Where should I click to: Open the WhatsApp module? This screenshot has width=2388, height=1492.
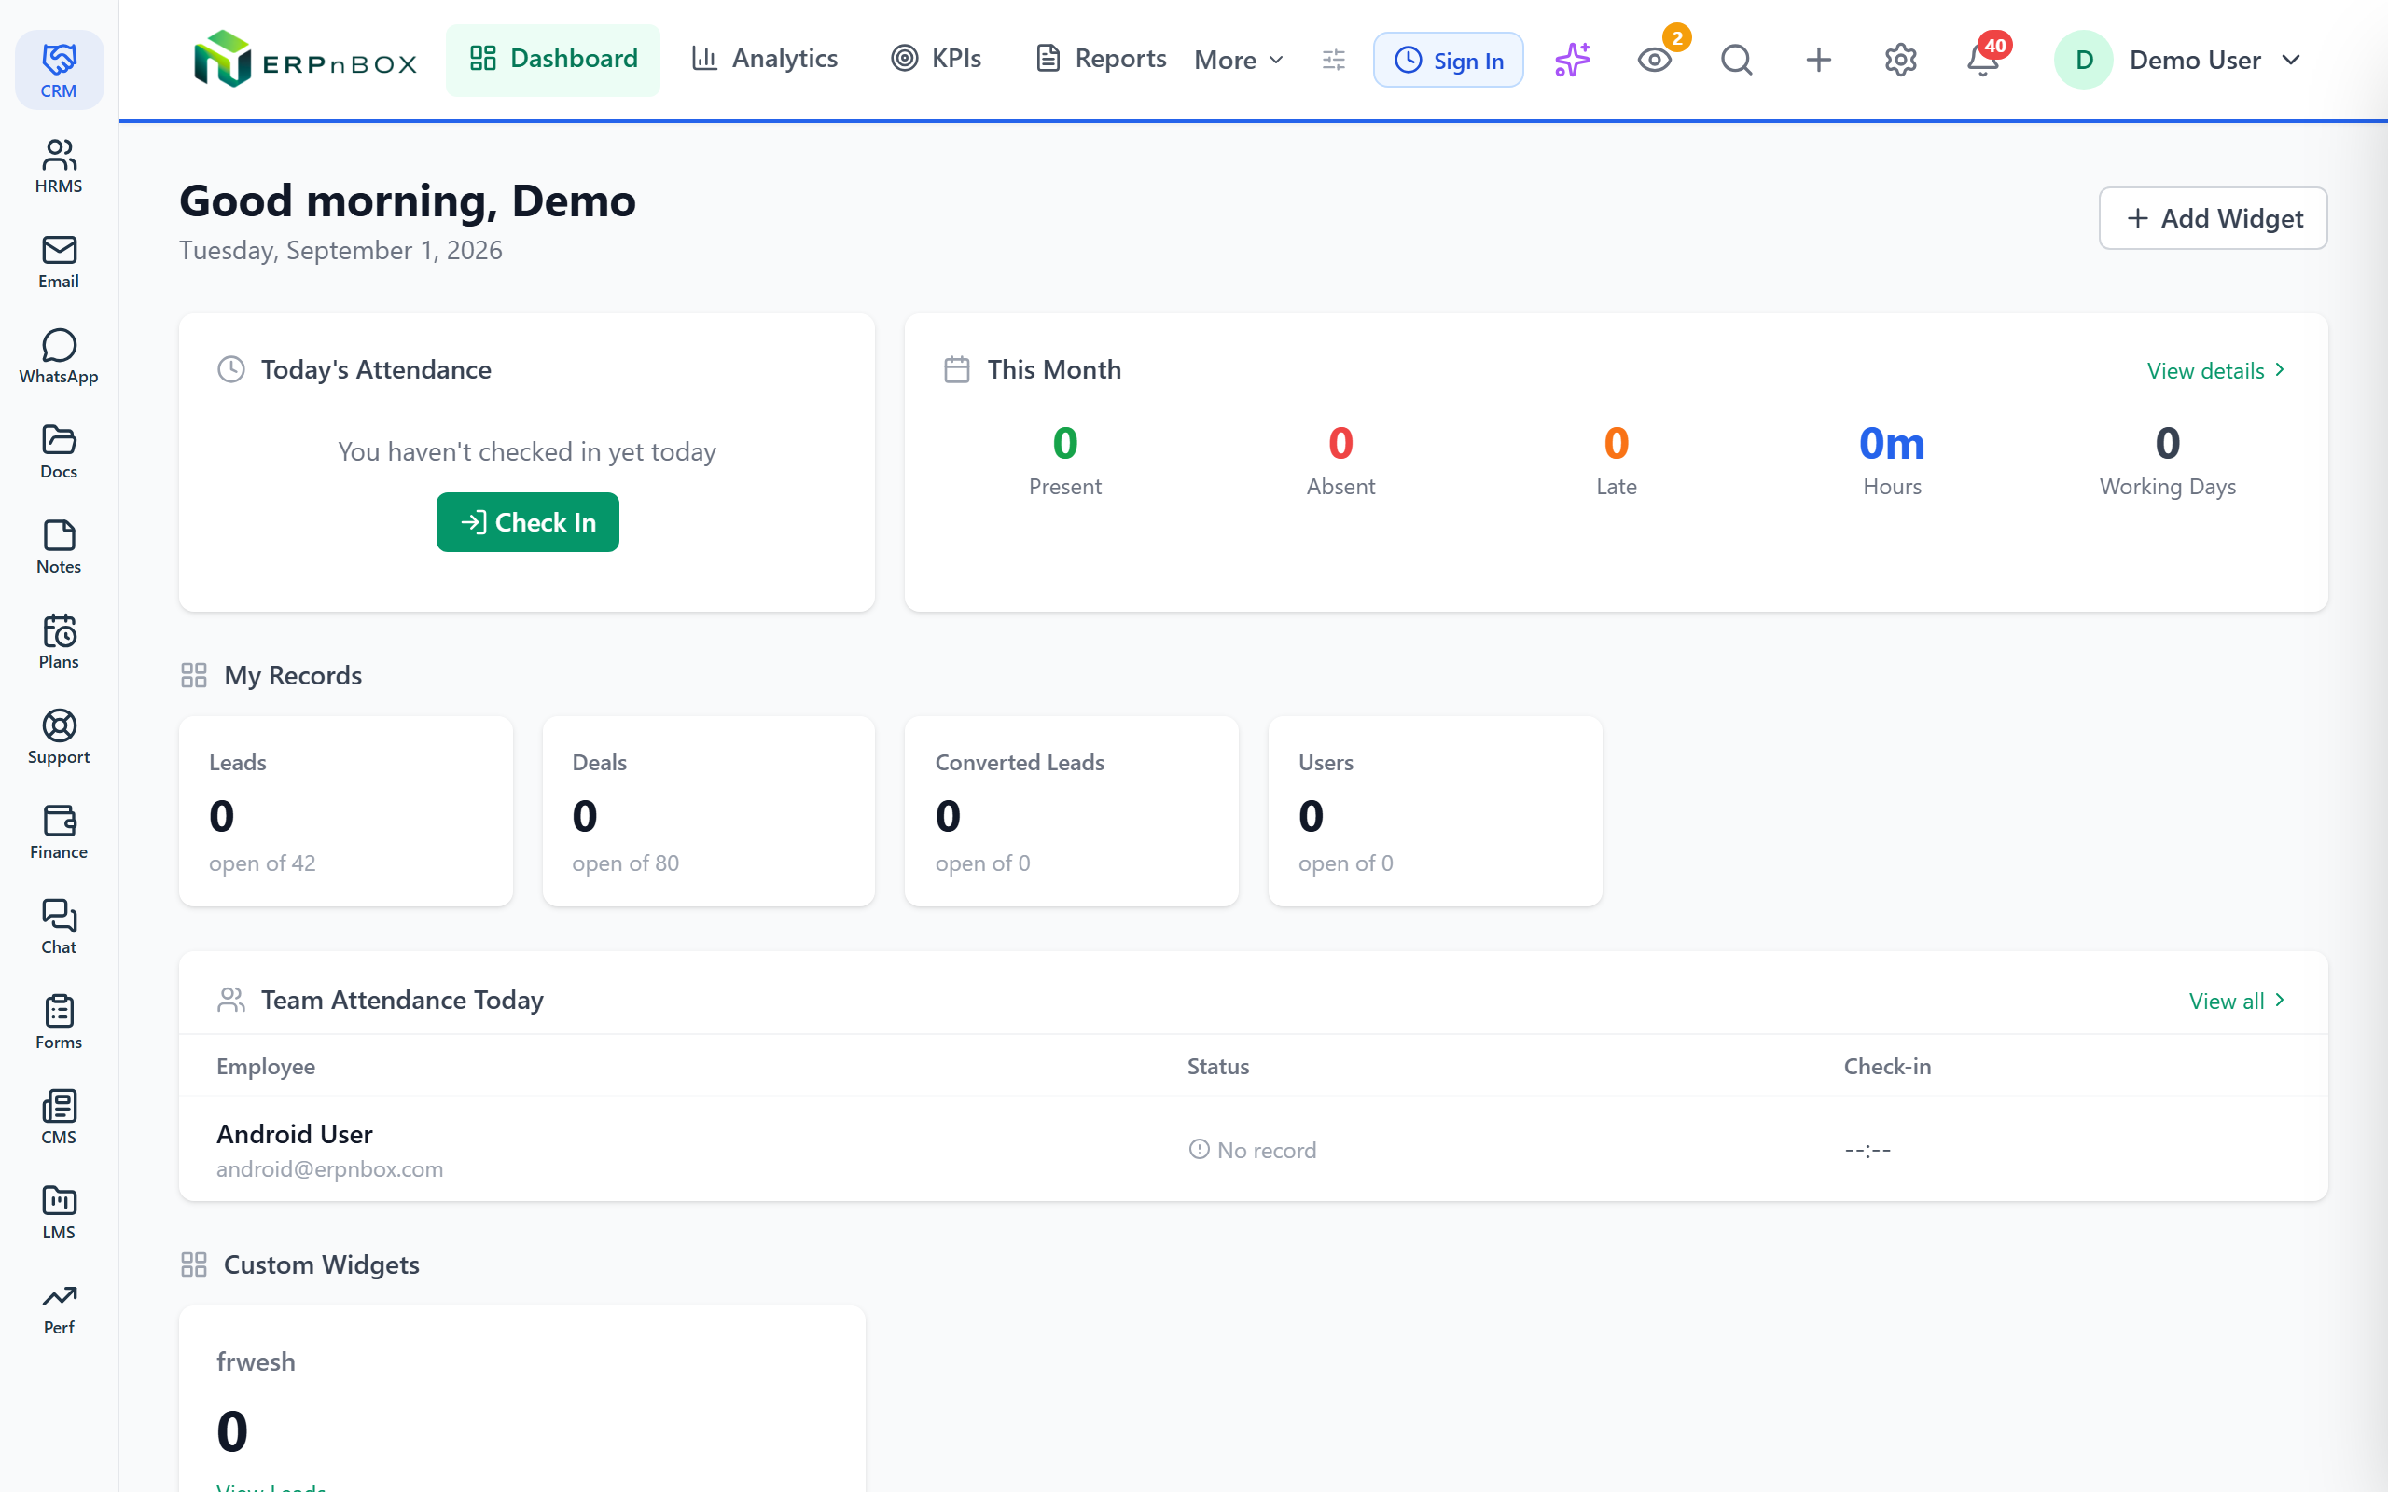click(58, 356)
